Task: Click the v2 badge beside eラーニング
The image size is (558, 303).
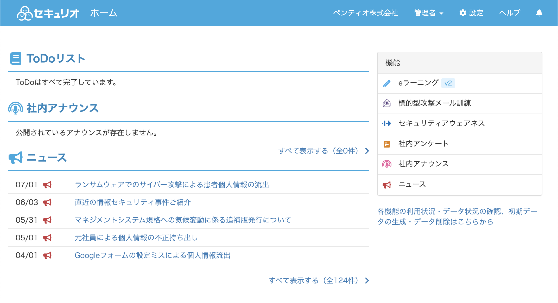Action: (x=448, y=83)
